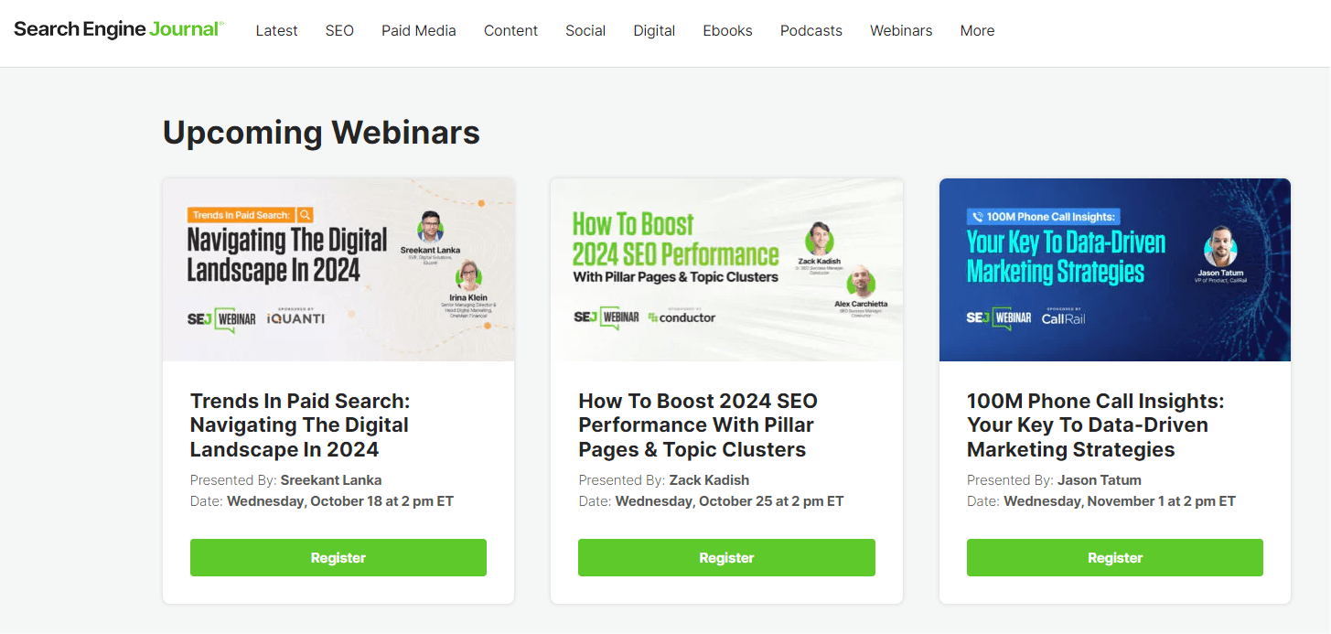Click the SEJ Webinar logo on iQuanti banner
The image size is (1331, 634).
(x=221, y=318)
